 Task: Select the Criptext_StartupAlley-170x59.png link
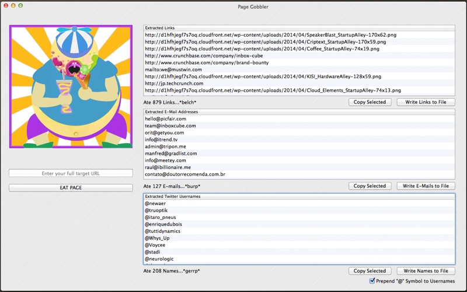(x=299, y=41)
